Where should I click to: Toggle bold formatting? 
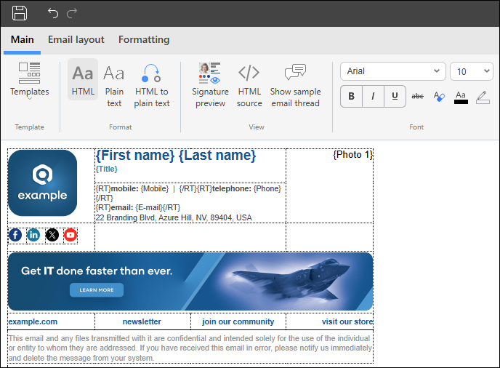(x=352, y=96)
